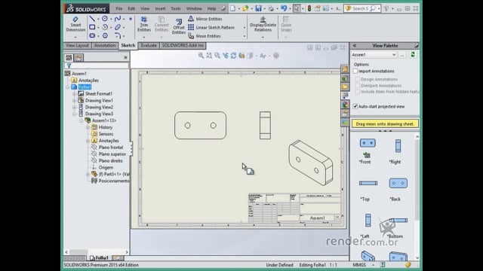483x271 pixels.
Task: Expand Drawing View2 tree node
Action: pos(74,107)
